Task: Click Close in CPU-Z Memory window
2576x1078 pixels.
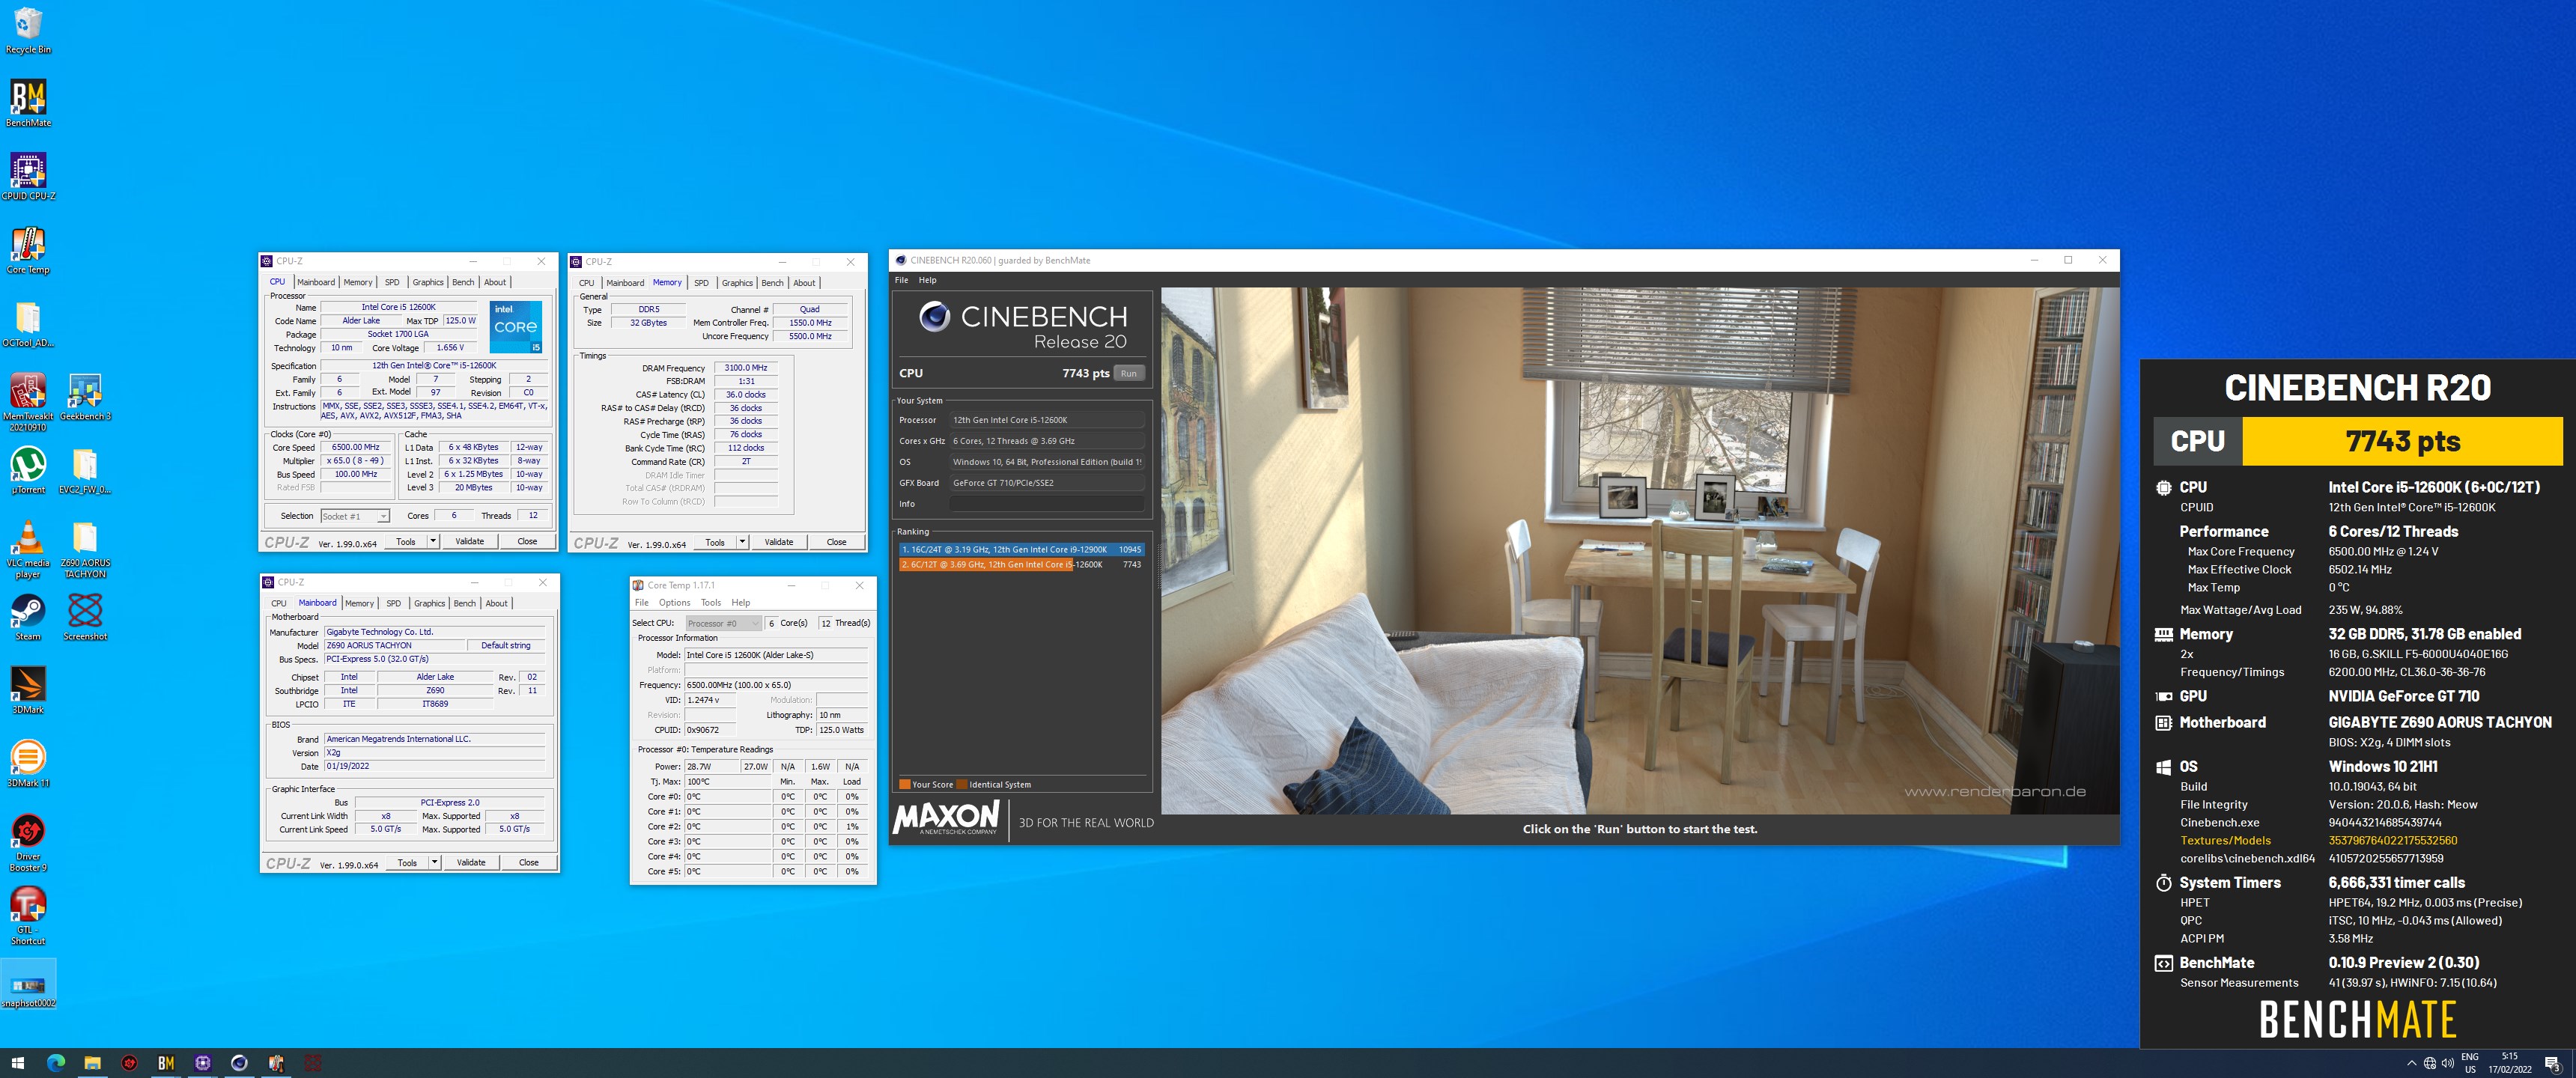Action: pyautogui.click(x=836, y=542)
